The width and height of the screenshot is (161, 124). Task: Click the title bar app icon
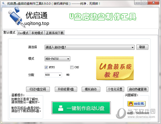coord(4,3)
